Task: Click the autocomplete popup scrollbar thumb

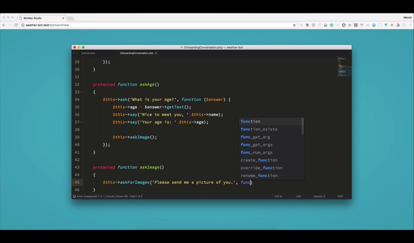Action: (302, 126)
